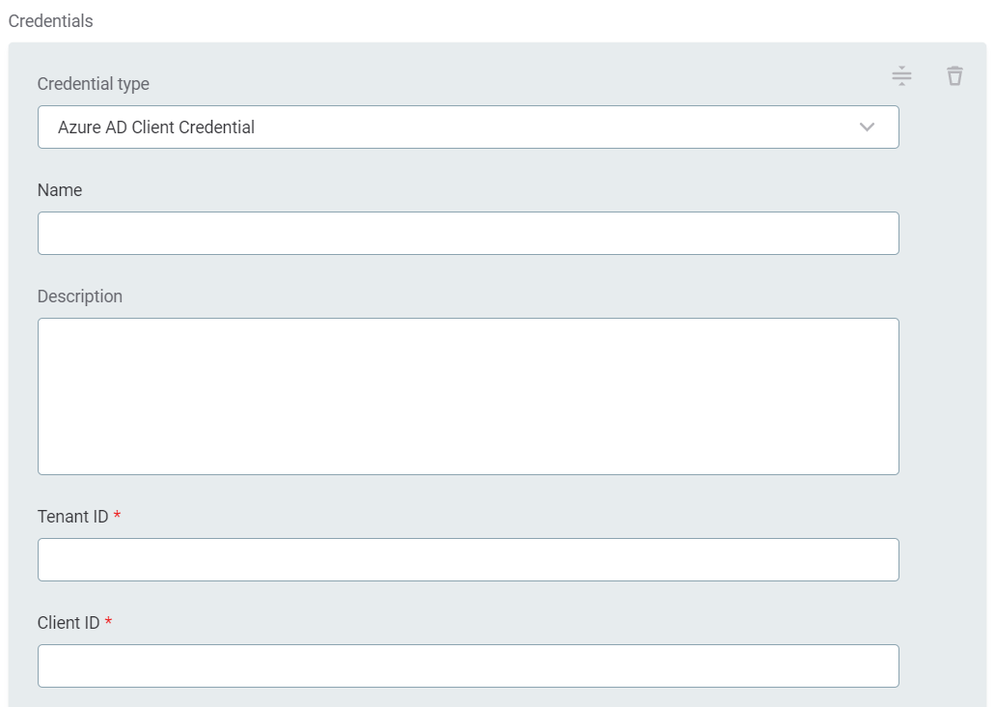Collapse the credential card with the divider icon

click(901, 75)
